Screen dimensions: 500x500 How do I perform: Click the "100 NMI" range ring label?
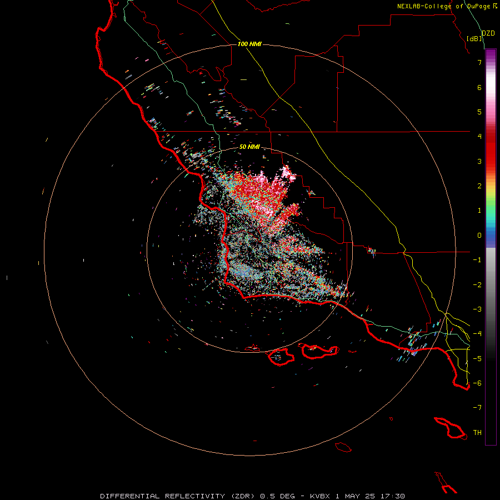249,44
